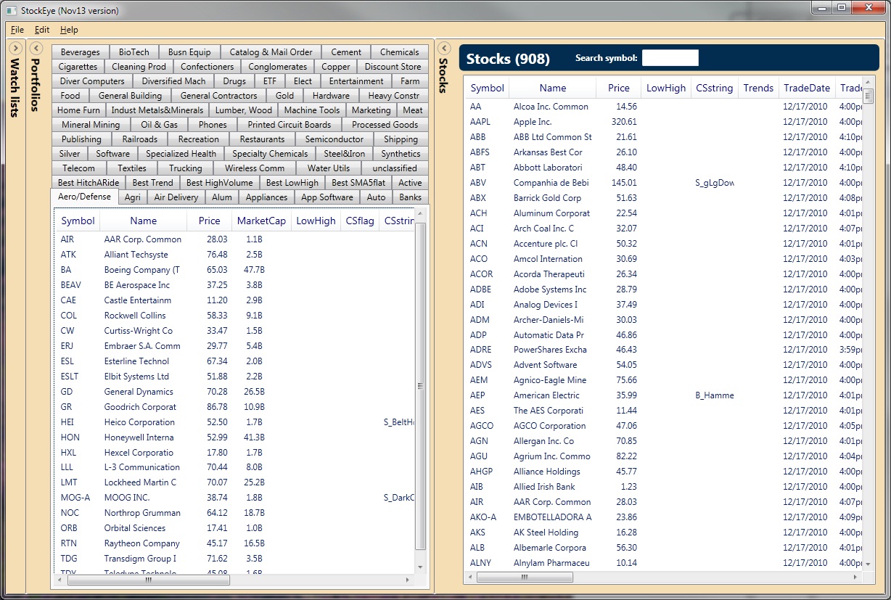Select the RTN Raytheon Company row
Viewport: 891px width, 600px height.
click(236, 543)
